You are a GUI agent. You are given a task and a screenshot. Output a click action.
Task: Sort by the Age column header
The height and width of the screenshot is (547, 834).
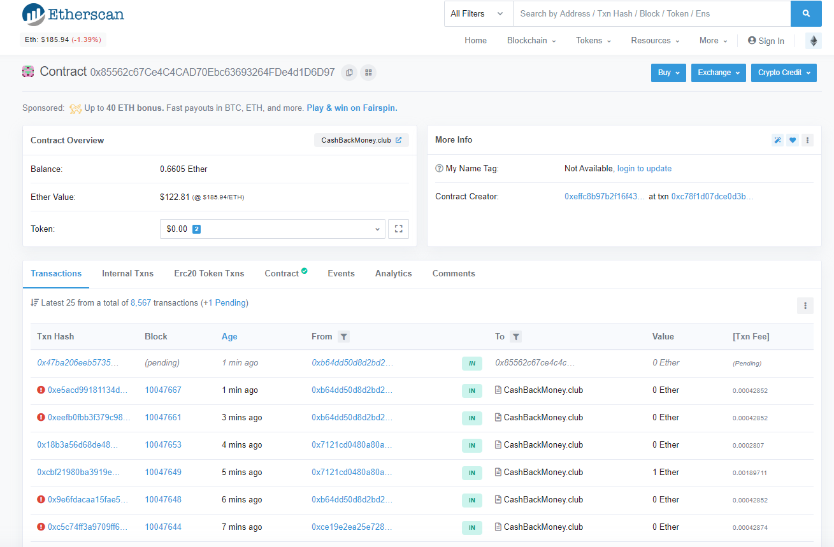(229, 337)
